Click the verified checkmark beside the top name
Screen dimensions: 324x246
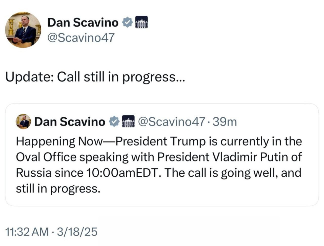point(127,23)
